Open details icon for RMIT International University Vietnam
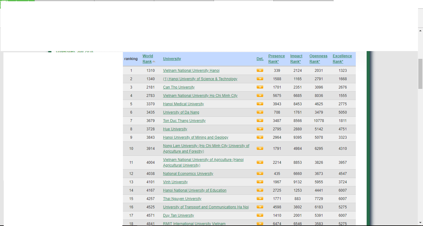Screen dimensions: 423x226 point(260,224)
